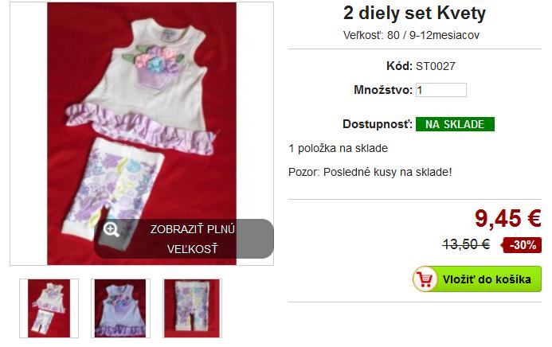Viewport: 552px width, 347px height.
Task: Click the NA SKLADE availability badge
Action: point(455,124)
